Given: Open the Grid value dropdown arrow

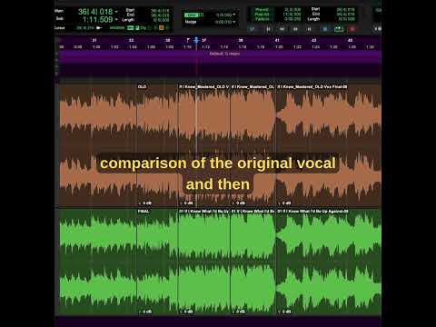Looking at the screenshot, I should pyautogui.click(x=233, y=15).
